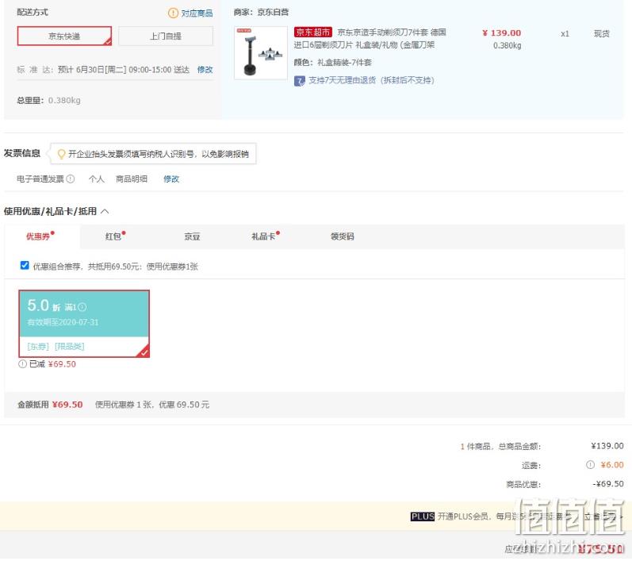This screenshot has width=632, height=561.
Task: Collapse the 使用优惠/礼品卡/抵用 section chevron
Action: 105,211
